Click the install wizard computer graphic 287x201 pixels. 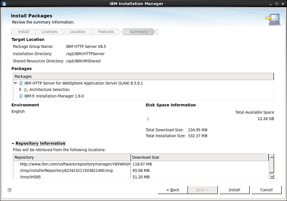click(x=273, y=19)
